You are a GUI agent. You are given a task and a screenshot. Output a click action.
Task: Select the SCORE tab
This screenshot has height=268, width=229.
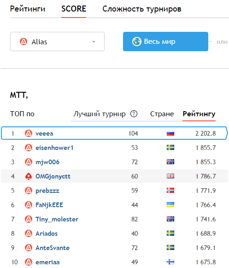[x=74, y=9]
